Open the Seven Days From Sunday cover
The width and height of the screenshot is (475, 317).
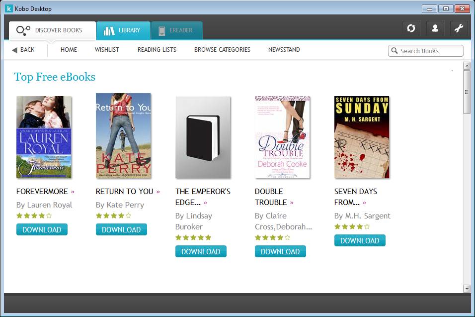[362, 137]
